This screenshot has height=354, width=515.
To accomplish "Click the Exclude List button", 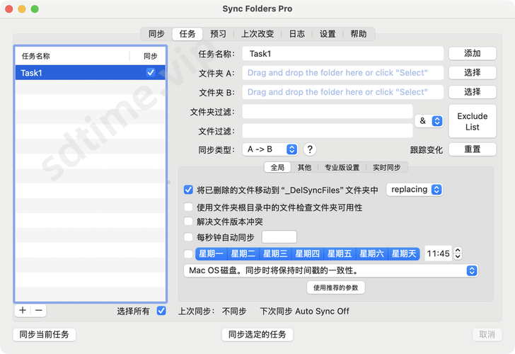I will pos(472,122).
